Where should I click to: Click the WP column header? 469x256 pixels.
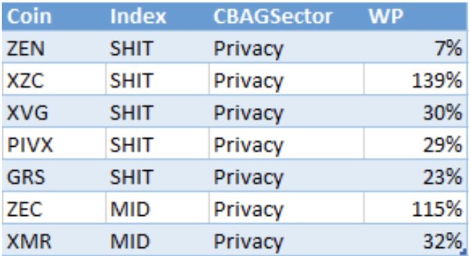pyautogui.click(x=415, y=16)
